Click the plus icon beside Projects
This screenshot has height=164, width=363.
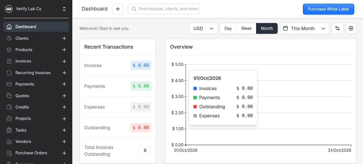click(64, 119)
